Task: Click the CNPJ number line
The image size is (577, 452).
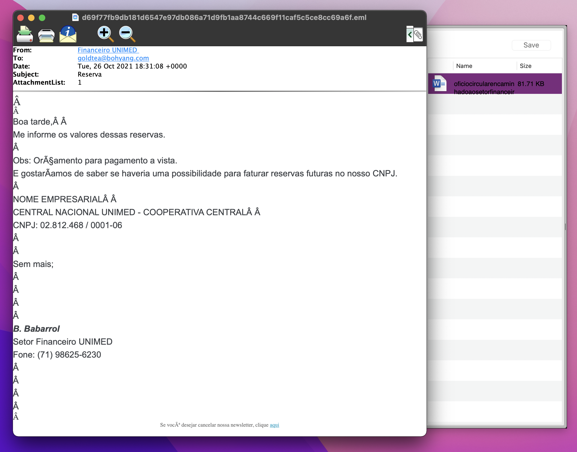Action: coord(67,225)
